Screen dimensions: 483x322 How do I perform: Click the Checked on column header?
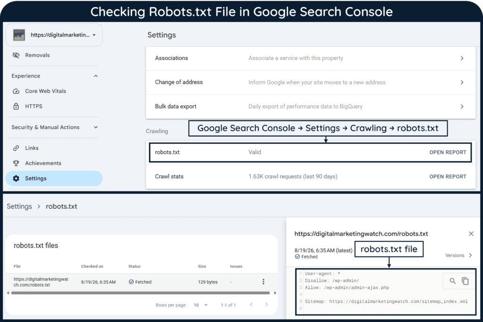click(92, 266)
